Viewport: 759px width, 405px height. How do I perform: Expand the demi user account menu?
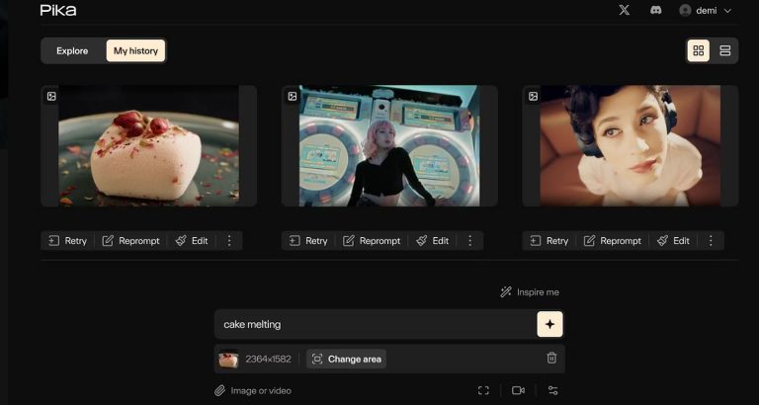706,10
